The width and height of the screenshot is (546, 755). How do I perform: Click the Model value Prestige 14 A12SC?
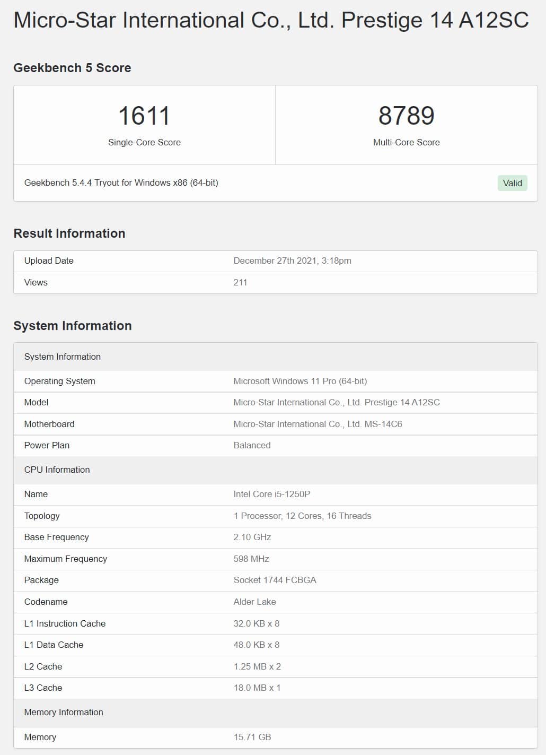pos(337,402)
